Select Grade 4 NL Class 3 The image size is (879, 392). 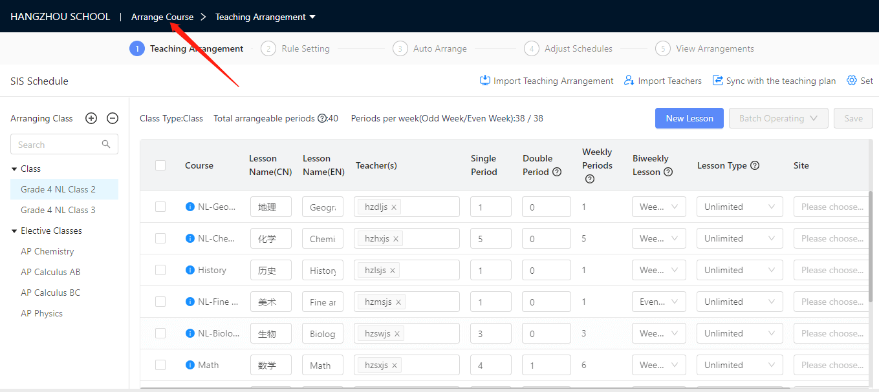58,210
